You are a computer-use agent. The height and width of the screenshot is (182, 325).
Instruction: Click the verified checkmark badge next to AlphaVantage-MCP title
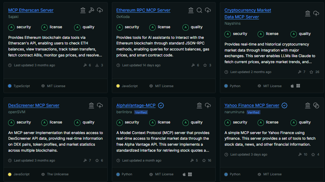161,105
